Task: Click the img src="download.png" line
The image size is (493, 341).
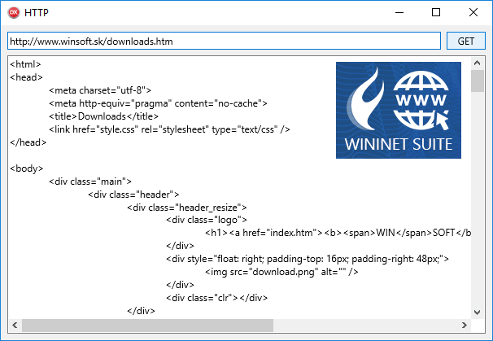Action: tap(281, 272)
